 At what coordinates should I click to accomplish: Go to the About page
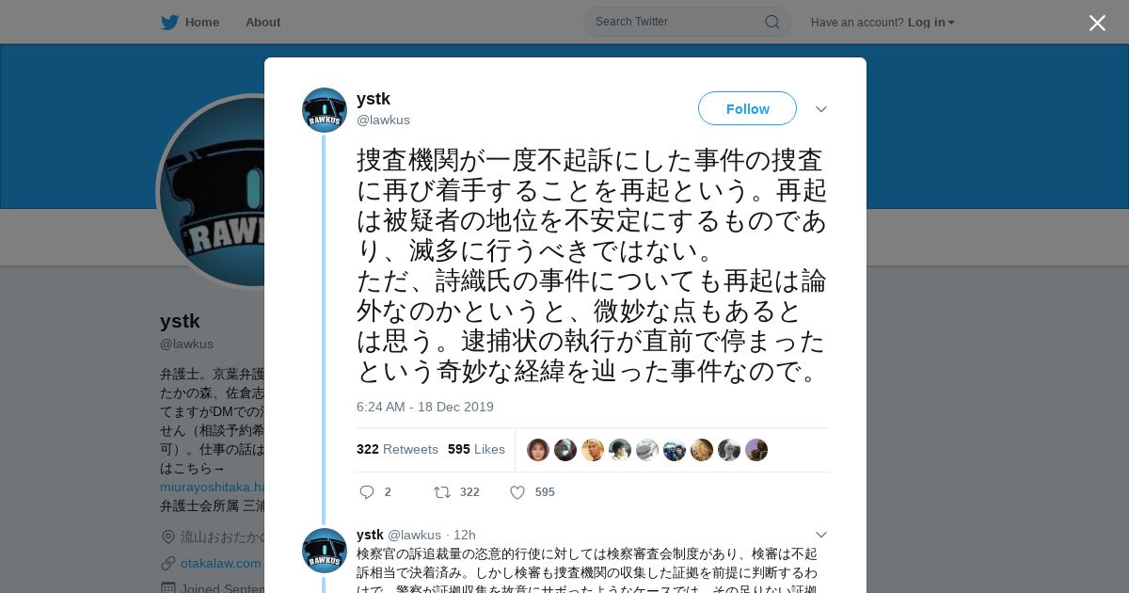point(262,23)
